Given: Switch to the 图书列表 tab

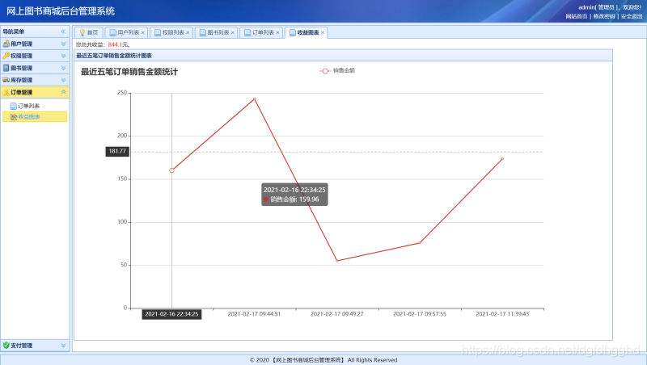Looking at the screenshot, I should (x=216, y=32).
